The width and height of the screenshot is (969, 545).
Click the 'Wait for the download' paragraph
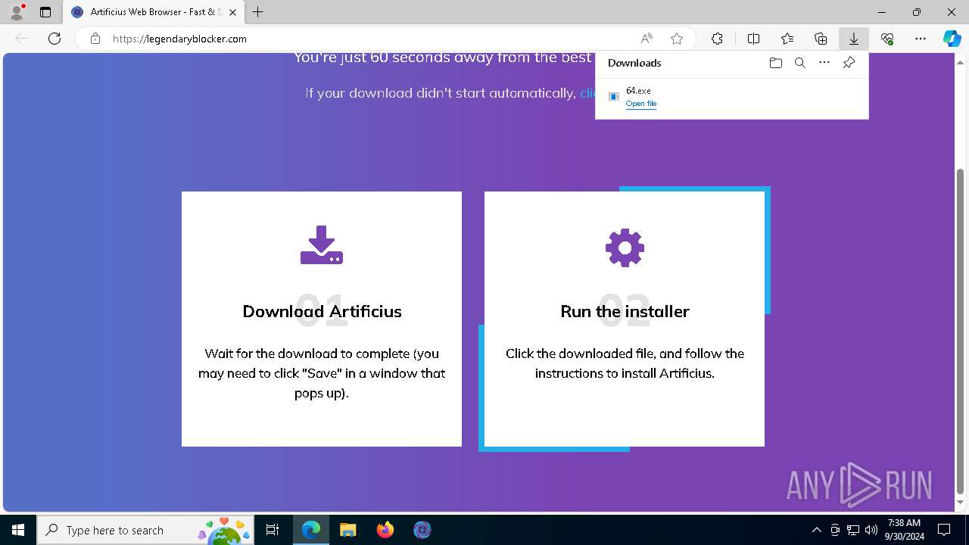322,373
